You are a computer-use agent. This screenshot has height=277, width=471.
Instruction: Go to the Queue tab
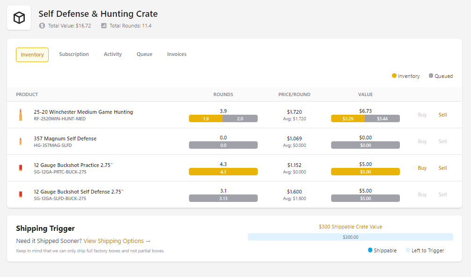(145, 55)
